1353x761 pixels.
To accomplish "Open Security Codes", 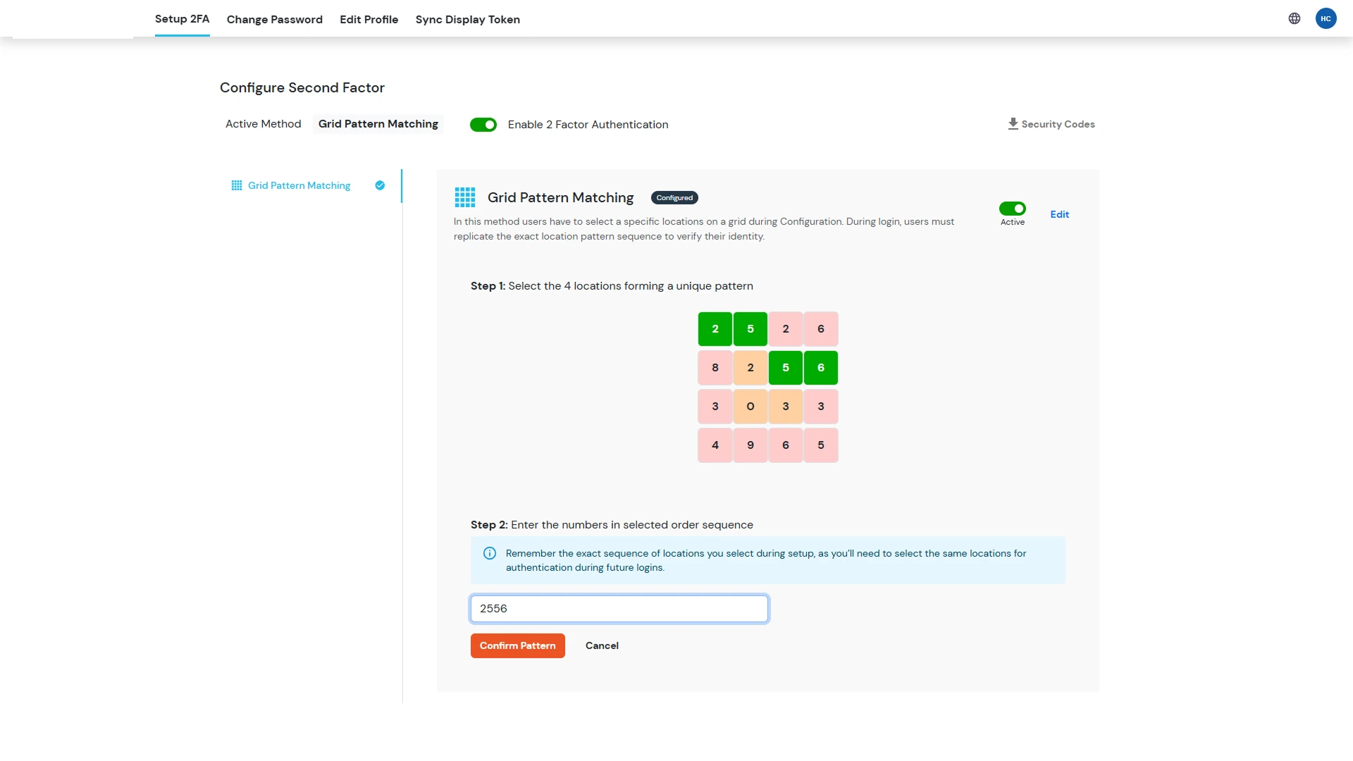I will click(1057, 123).
